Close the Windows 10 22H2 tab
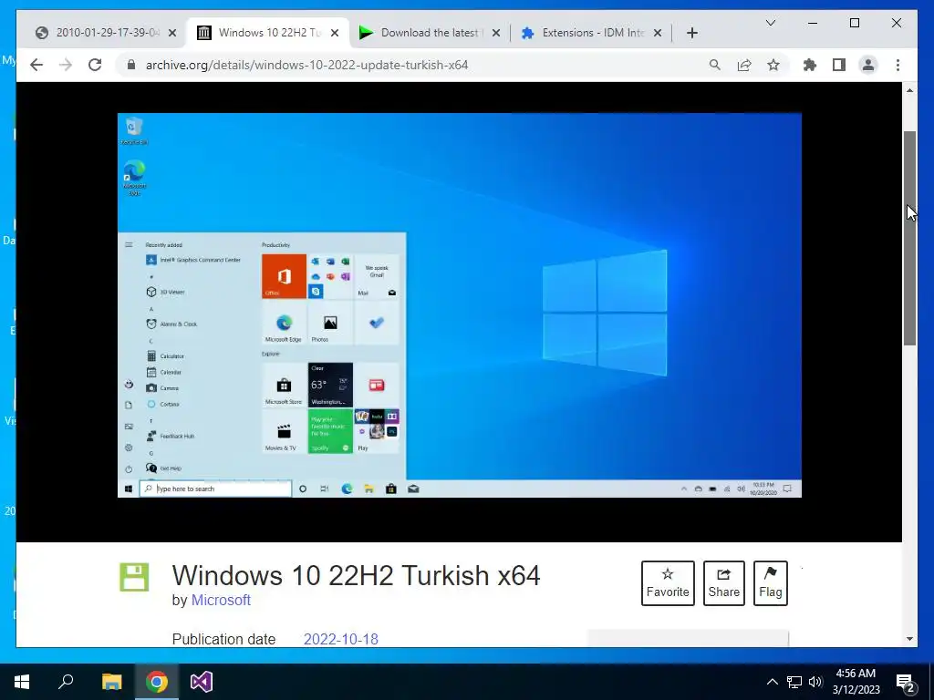The width and height of the screenshot is (934, 700). [335, 33]
